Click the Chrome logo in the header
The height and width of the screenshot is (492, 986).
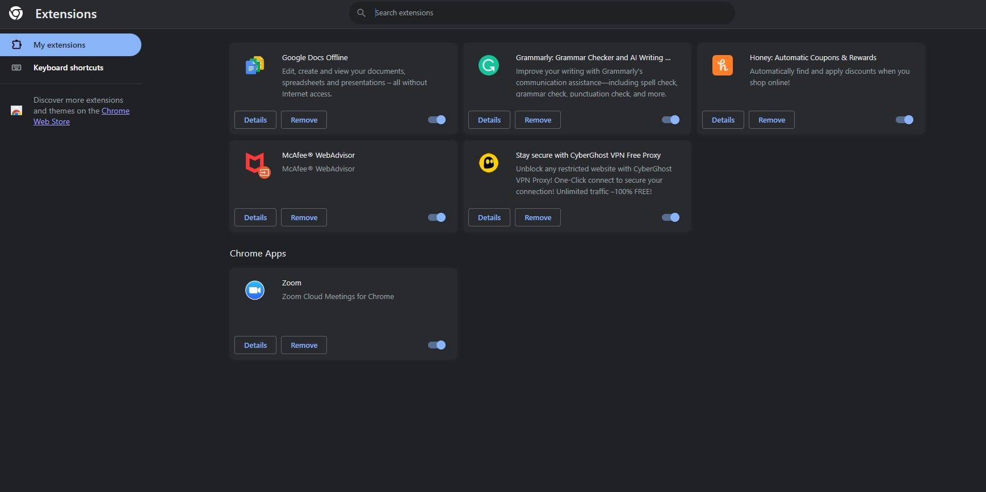pos(16,14)
